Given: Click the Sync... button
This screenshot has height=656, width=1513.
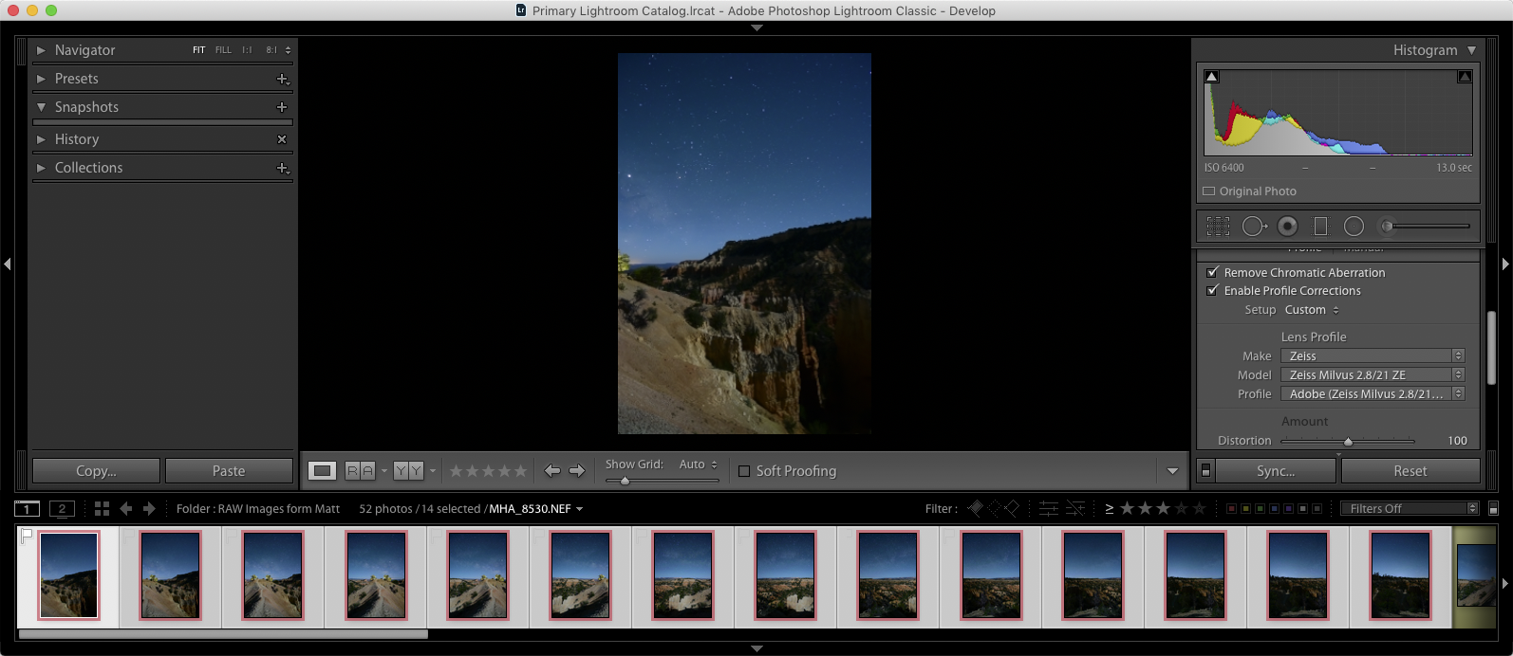Looking at the screenshot, I should tap(1276, 470).
